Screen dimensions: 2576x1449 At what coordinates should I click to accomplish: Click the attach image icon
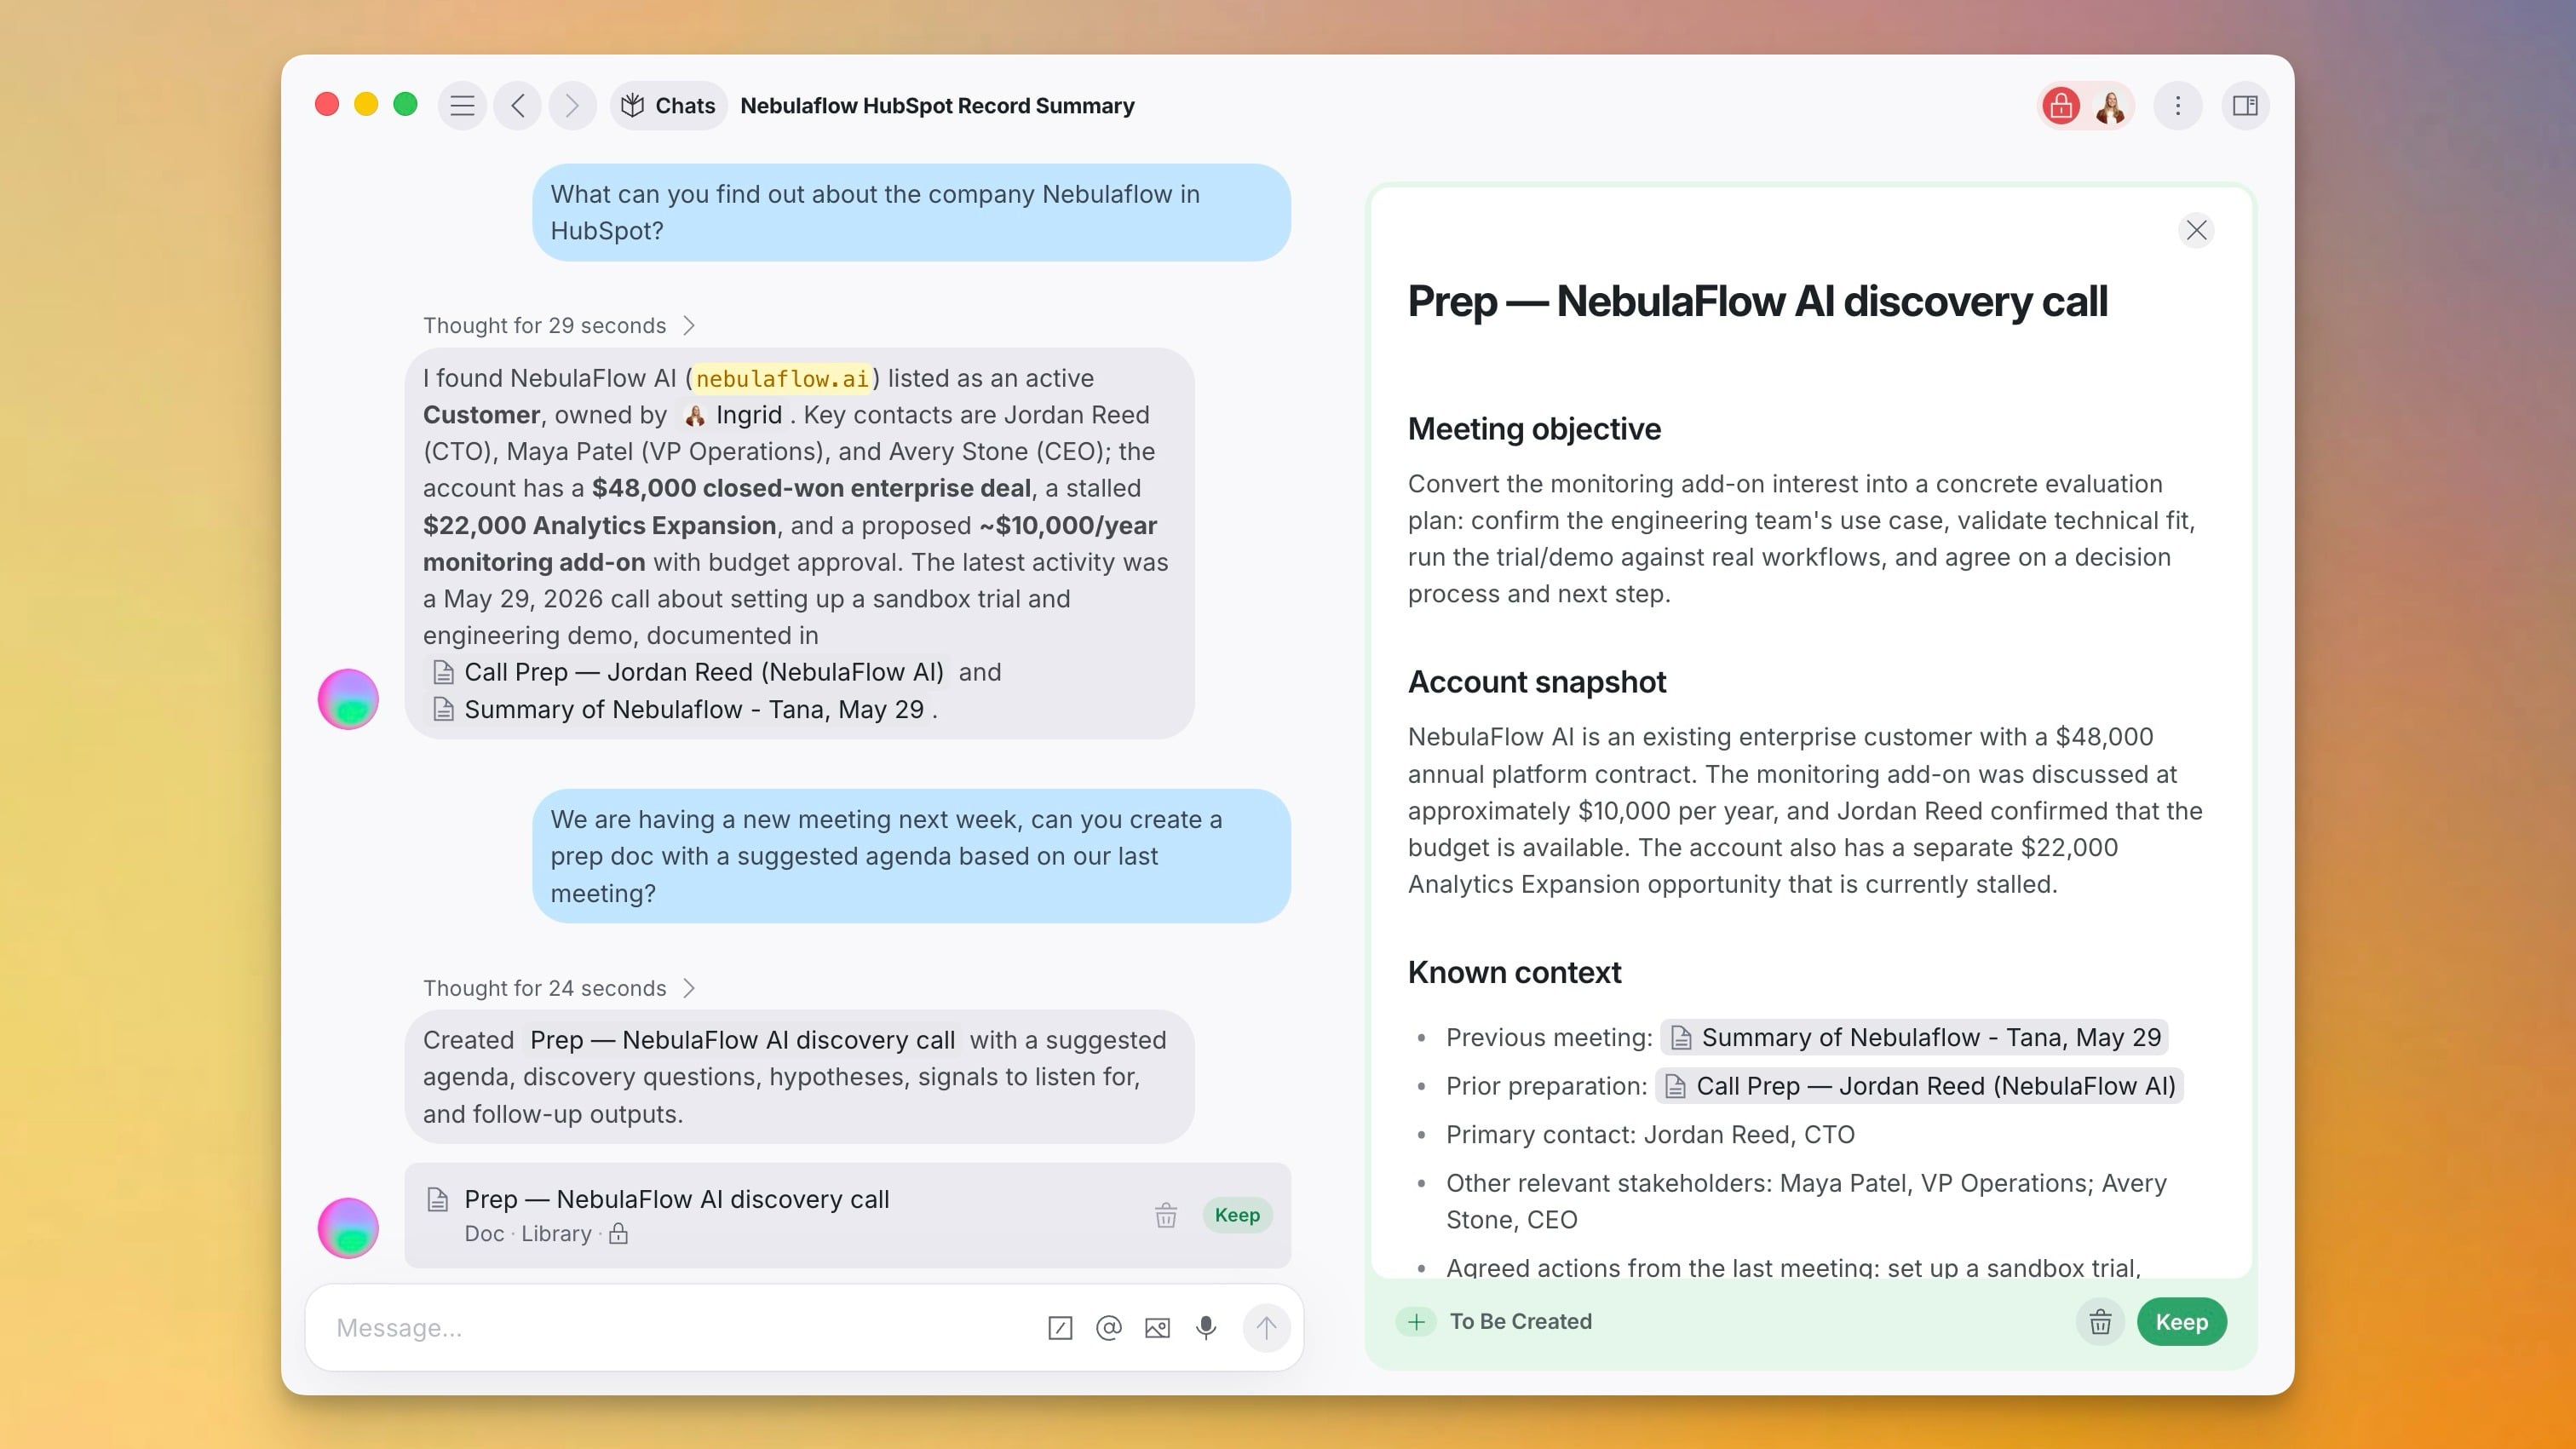coord(1157,1328)
